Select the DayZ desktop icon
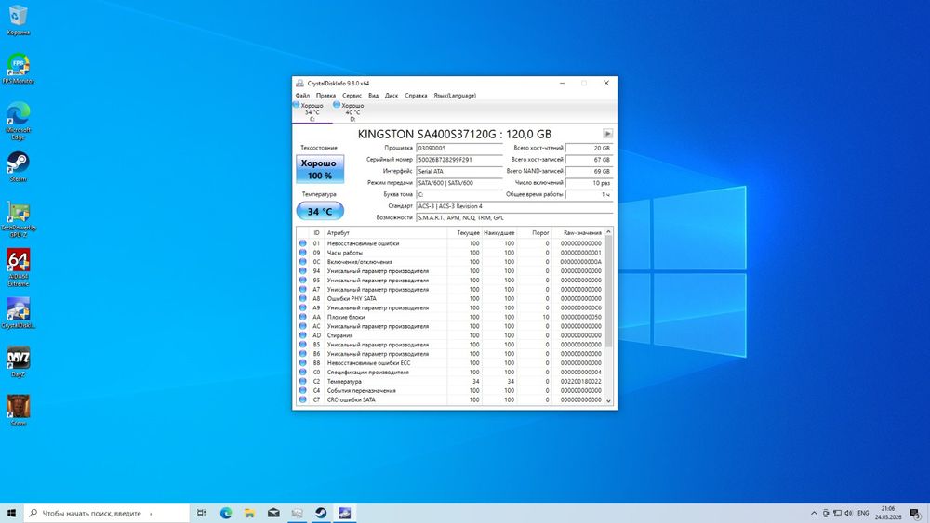Screen dimensions: 930x523 (18, 362)
